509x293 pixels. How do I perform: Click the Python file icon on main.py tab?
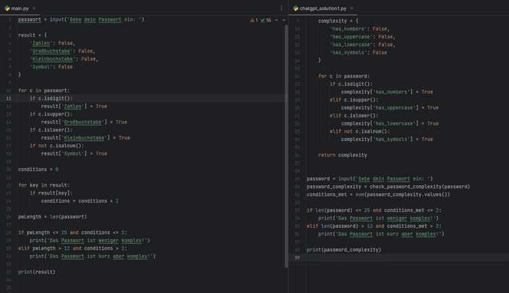[x=5, y=8]
